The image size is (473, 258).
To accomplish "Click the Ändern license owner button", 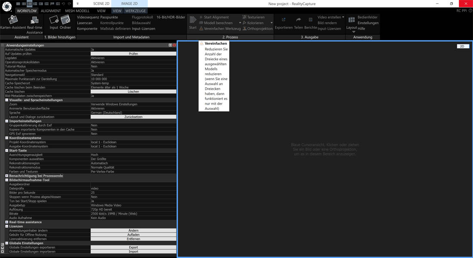I will (x=133, y=230).
